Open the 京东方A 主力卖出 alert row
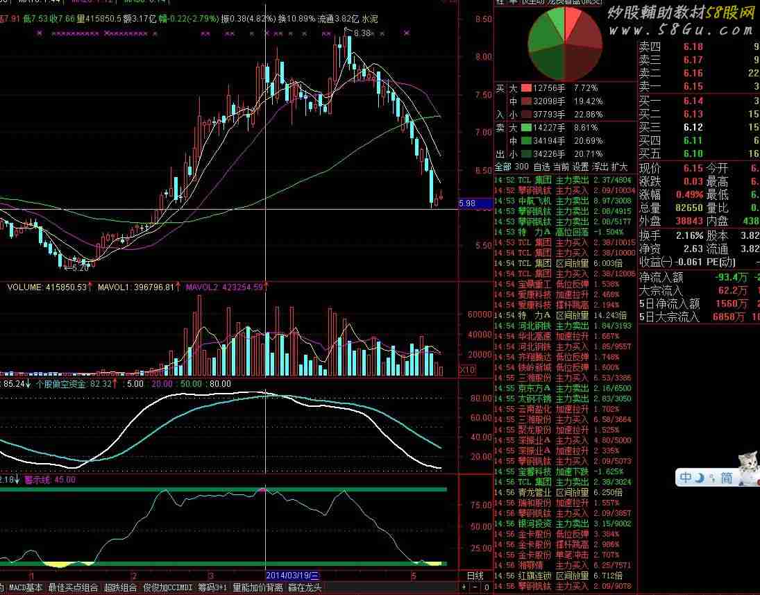 point(564,388)
